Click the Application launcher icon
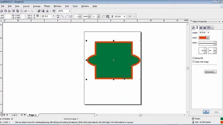This screenshot has height=125, width=223. [47, 11]
